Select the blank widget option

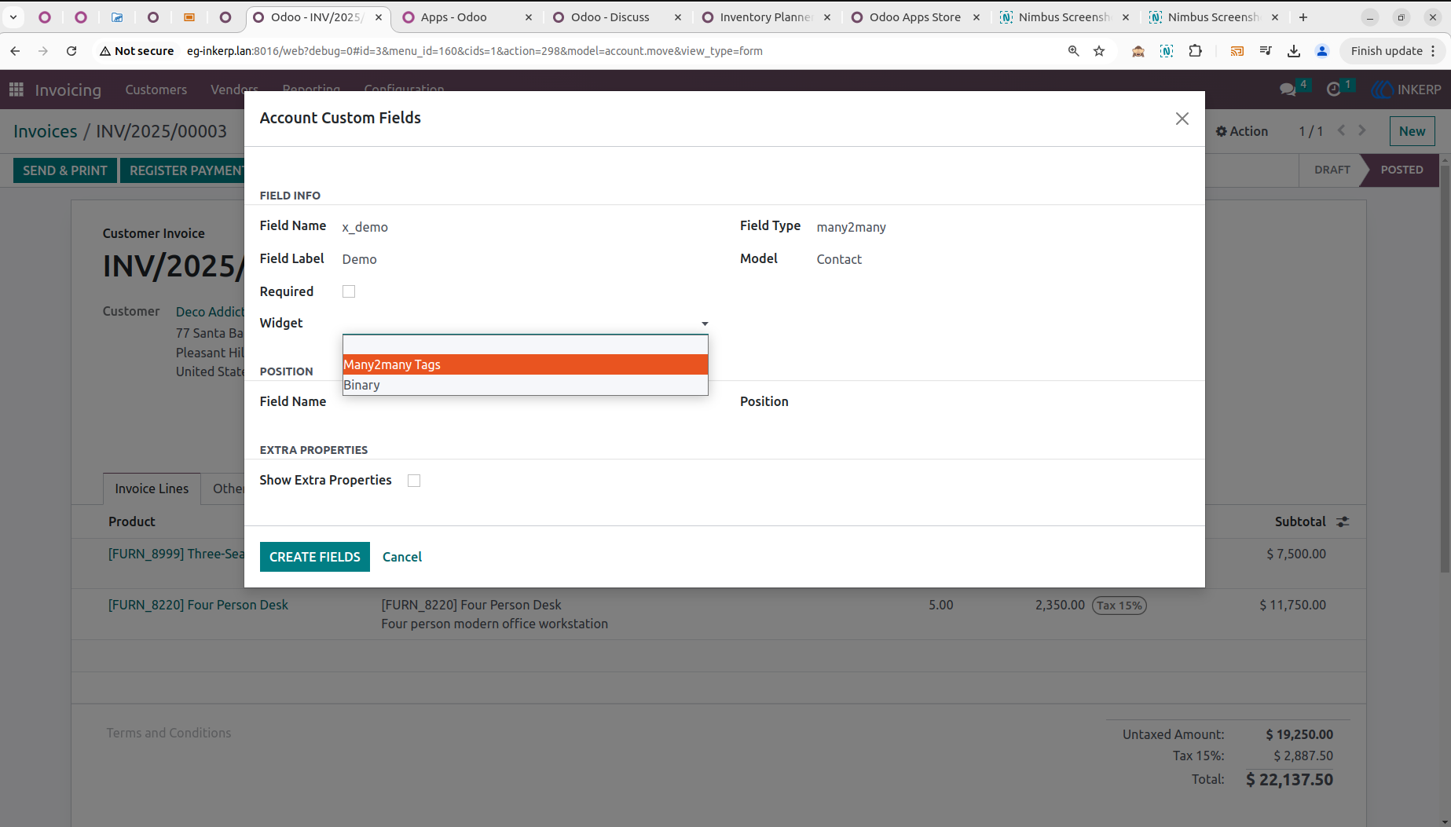(526, 345)
